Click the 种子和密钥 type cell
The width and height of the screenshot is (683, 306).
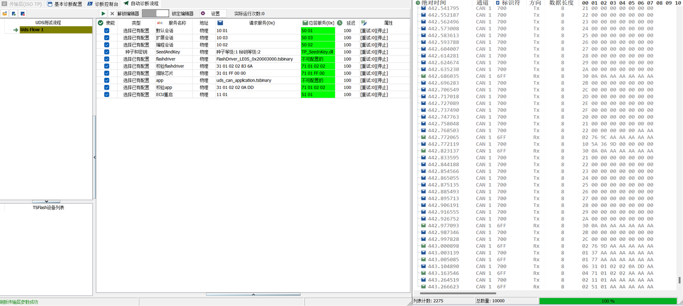coord(136,52)
